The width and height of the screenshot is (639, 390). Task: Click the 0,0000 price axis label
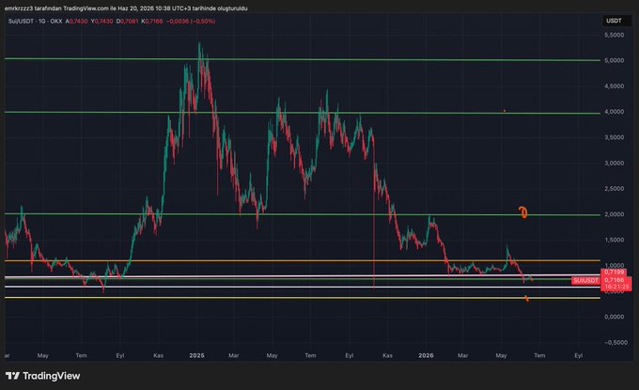coord(615,317)
